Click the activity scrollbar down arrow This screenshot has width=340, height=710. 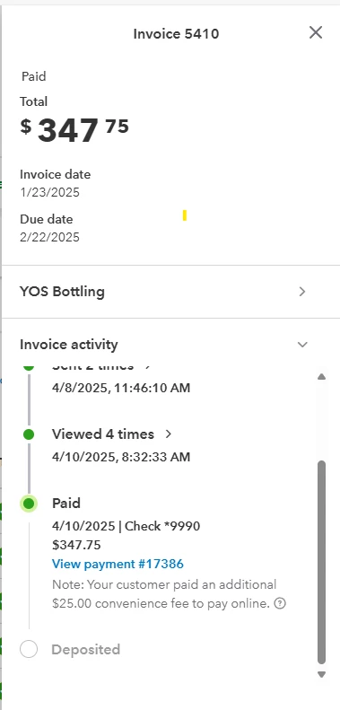click(321, 674)
